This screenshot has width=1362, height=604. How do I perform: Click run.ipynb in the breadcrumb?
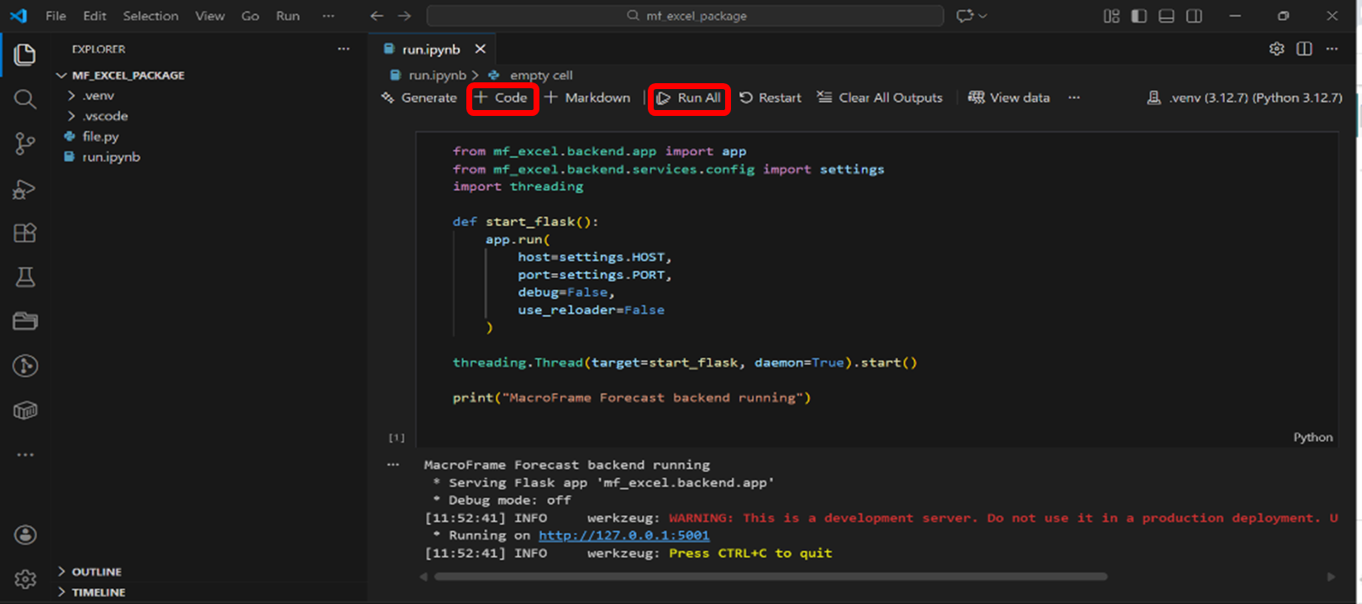click(x=437, y=75)
